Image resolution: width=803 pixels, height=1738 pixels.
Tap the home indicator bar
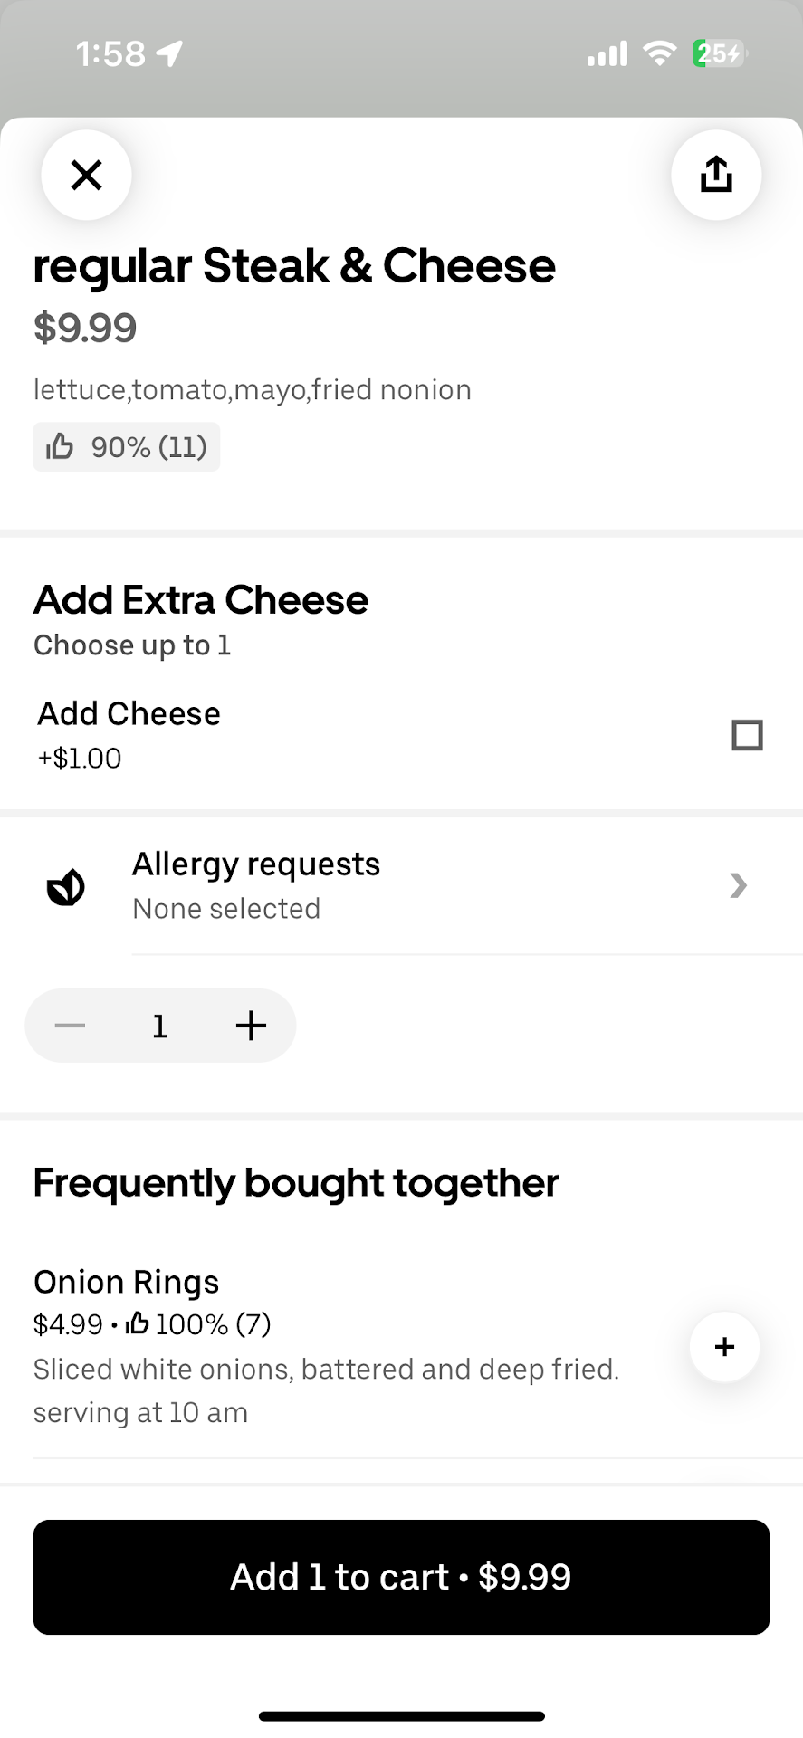(x=401, y=1716)
